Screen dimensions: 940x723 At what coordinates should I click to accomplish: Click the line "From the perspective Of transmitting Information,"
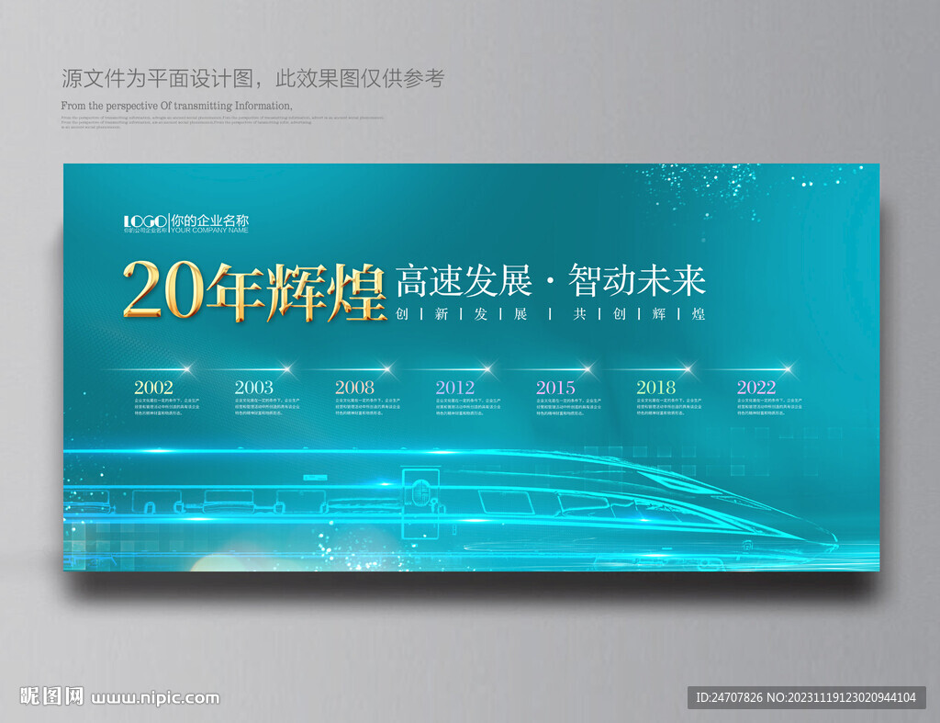[177, 106]
